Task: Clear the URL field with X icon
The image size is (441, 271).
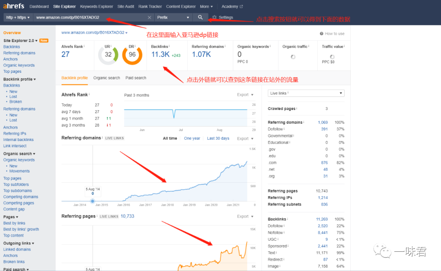Action: pyautogui.click(x=149, y=18)
